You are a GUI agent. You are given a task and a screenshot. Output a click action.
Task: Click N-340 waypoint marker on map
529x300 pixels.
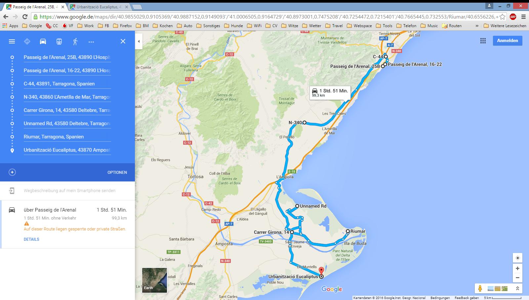304,123
